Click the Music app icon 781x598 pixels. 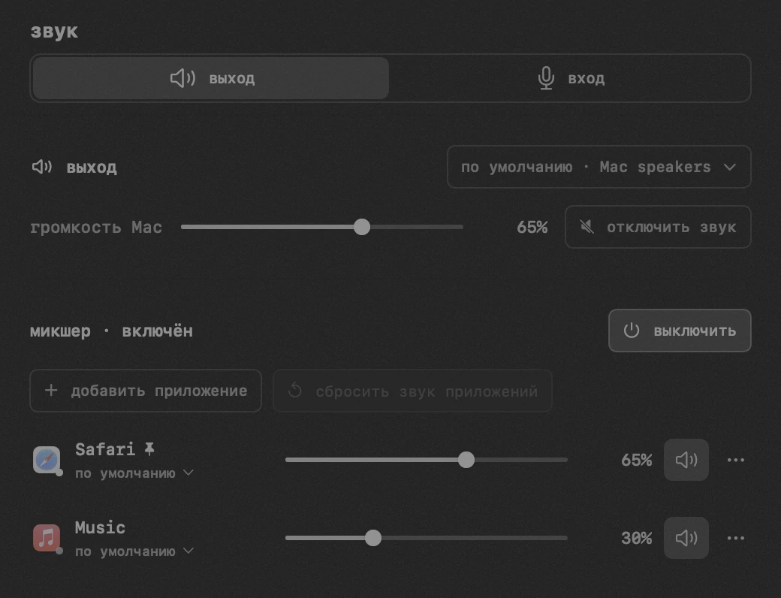click(47, 538)
